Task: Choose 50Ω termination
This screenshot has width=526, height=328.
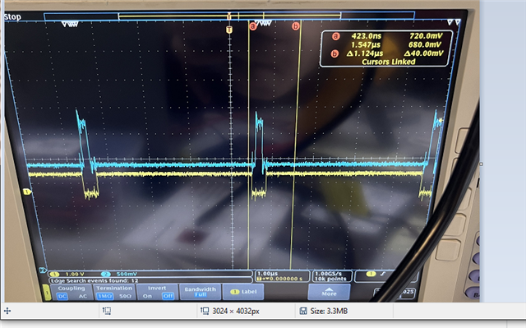Action: (125, 297)
